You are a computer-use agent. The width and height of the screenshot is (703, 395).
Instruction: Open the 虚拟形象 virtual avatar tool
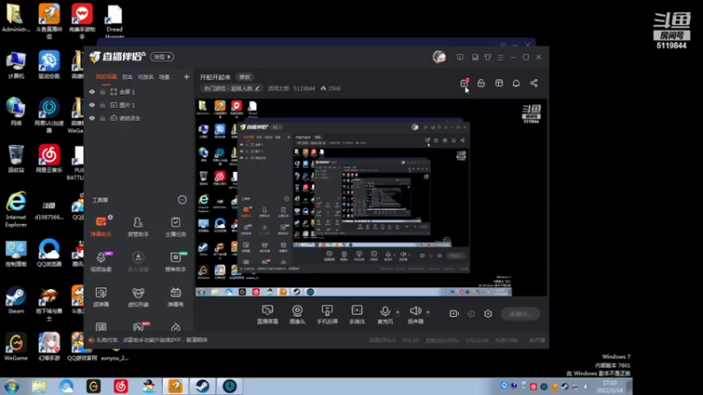138,297
